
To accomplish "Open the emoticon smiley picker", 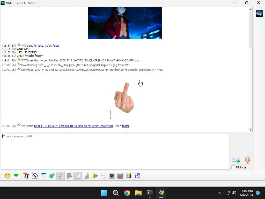I will (x=8, y=176).
